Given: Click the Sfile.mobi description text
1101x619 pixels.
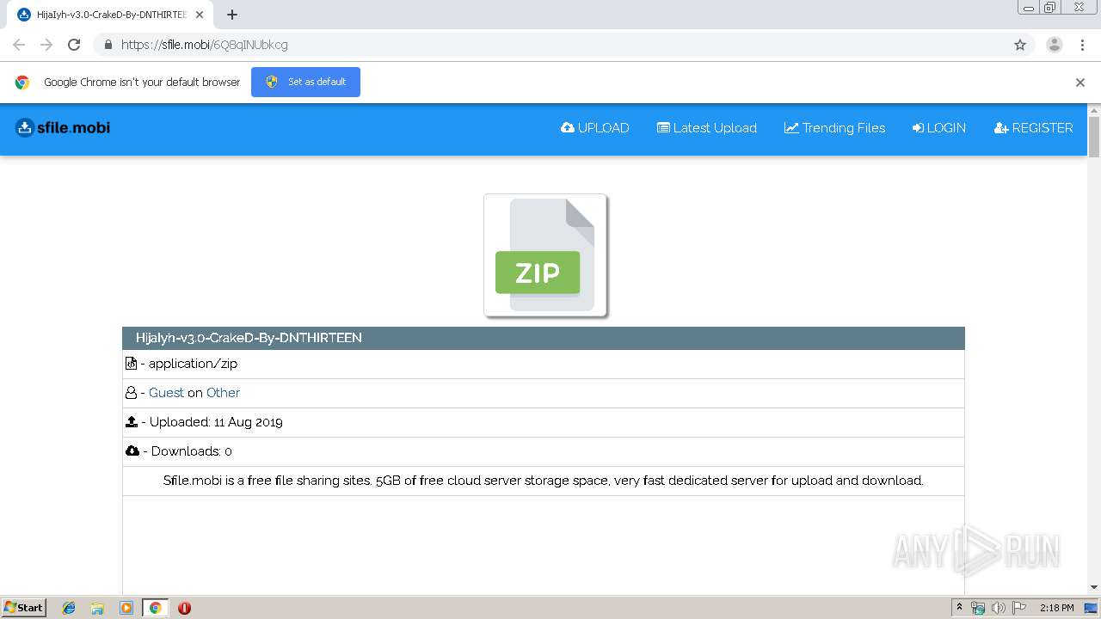Looking at the screenshot, I should [543, 481].
